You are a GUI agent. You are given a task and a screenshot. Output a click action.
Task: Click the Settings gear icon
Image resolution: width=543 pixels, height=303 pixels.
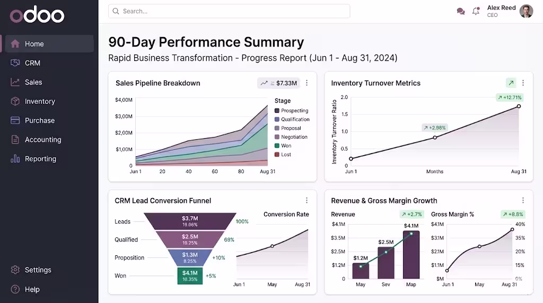click(15, 270)
